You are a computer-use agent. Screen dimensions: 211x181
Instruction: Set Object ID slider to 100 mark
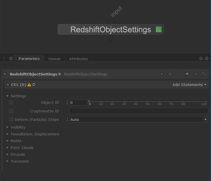click(207, 102)
